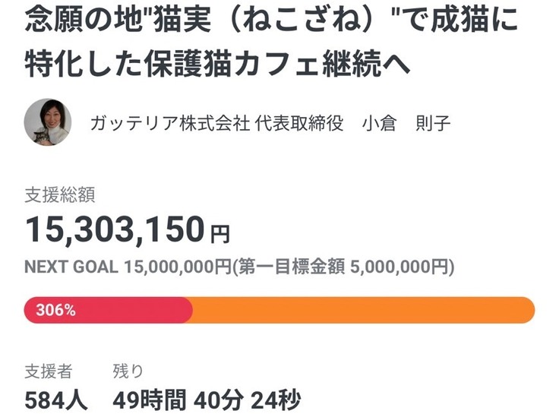Click the 49時間 countdown hours

pyautogui.click(x=148, y=399)
